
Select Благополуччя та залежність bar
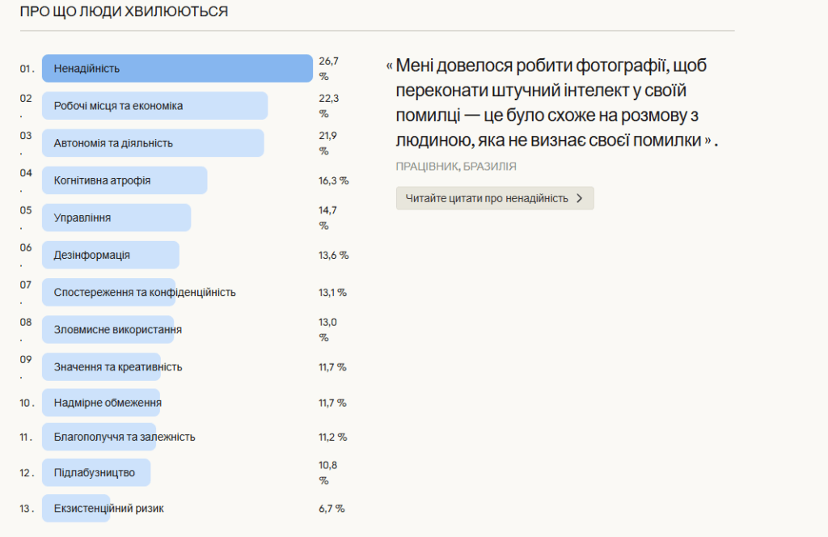(125, 437)
